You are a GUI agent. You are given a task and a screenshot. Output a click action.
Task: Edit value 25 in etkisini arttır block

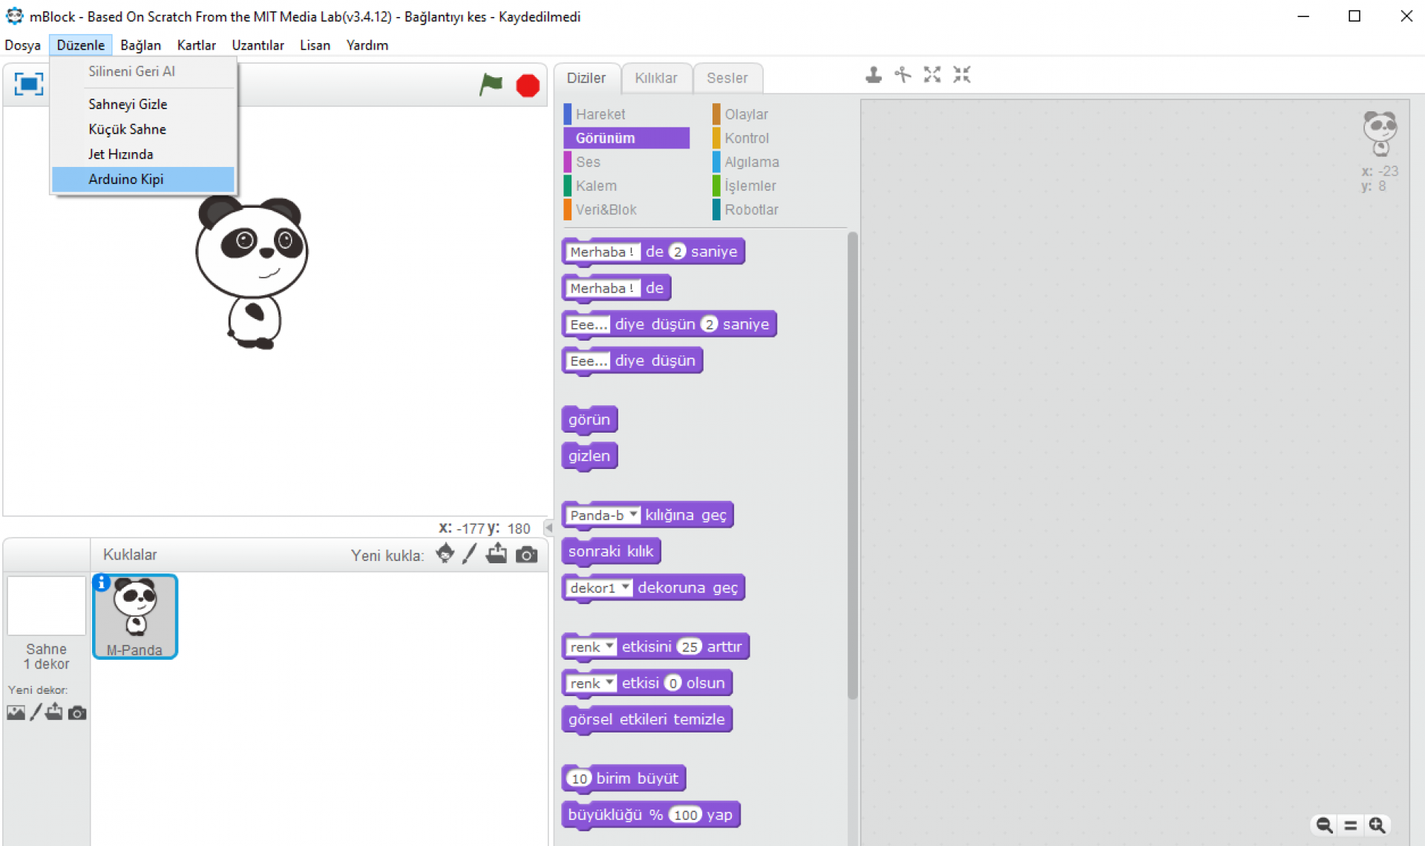click(689, 647)
